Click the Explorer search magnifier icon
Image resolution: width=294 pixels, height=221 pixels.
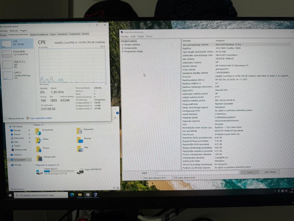coord(115,118)
